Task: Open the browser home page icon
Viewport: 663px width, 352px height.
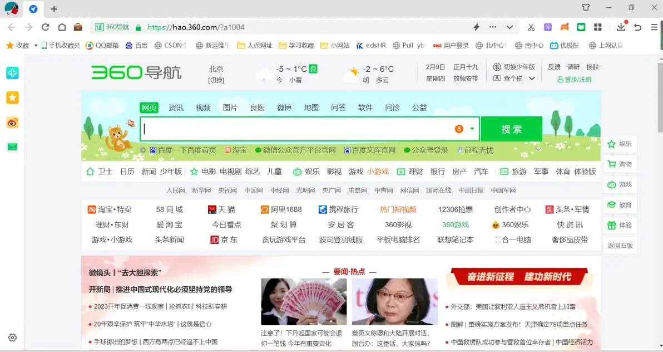Action: (x=62, y=27)
